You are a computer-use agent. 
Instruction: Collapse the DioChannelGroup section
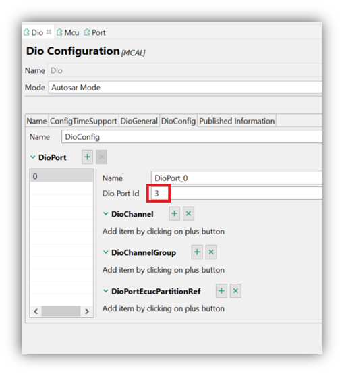tap(105, 252)
